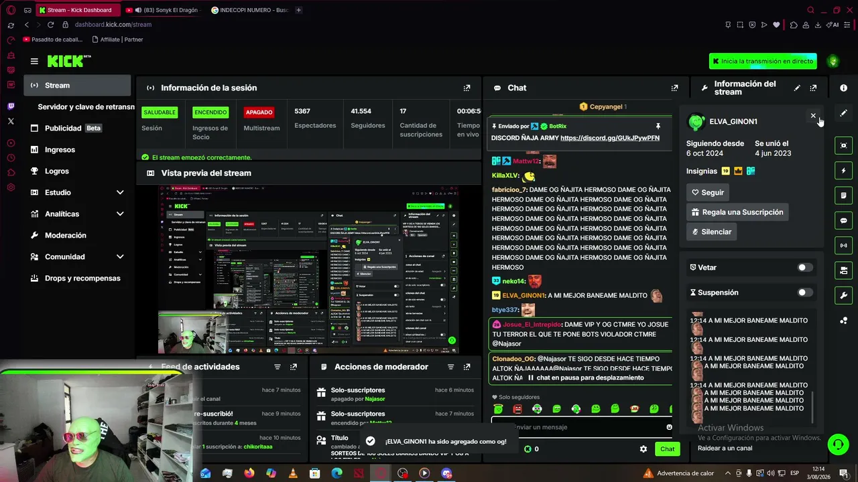Expand the Analíticas menu
The width and height of the screenshot is (858, 482).
(120, 214)
